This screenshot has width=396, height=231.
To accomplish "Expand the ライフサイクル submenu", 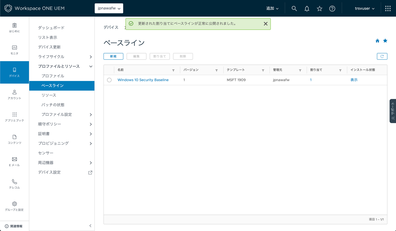I will click(91, 57).
